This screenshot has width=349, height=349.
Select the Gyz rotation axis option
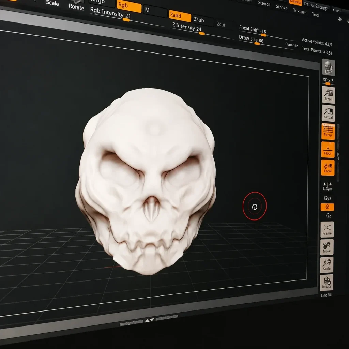pyautogui.click(x=328, y=198)
